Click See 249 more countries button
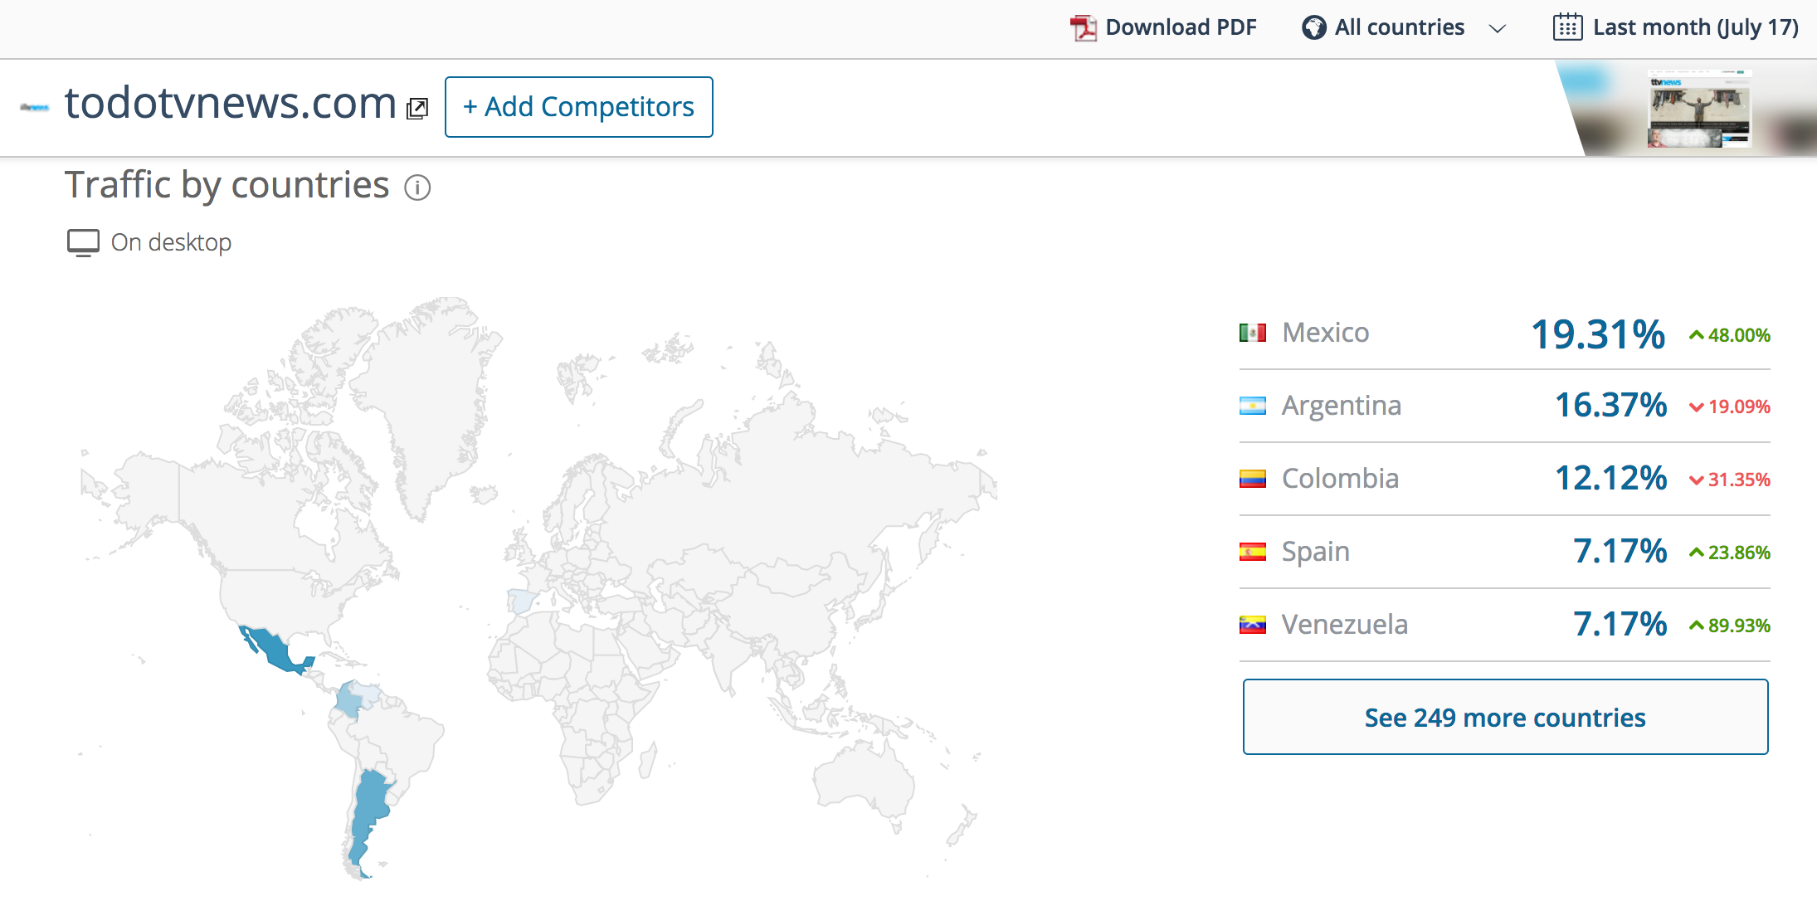Viewport: 1817px width, 901px height. (1505, 717)
